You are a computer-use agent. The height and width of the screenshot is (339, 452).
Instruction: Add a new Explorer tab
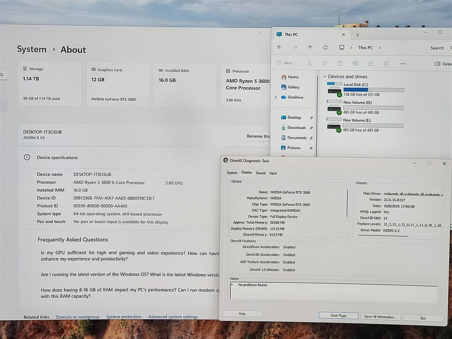click(358, 35)
